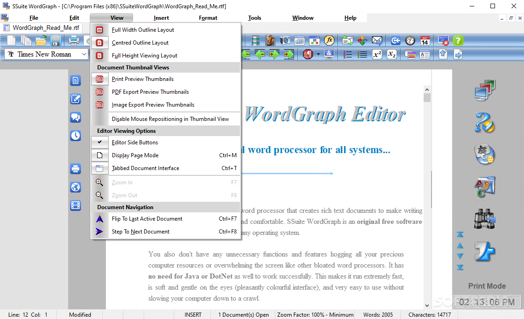Screen dimensions: 524x319
Task: Click the insert table grid icon
Action: [x=299, y=41]
